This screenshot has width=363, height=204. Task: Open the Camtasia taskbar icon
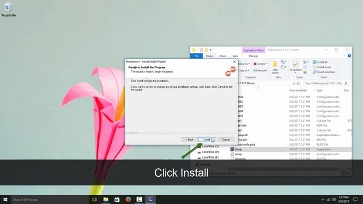pos(139,199)
